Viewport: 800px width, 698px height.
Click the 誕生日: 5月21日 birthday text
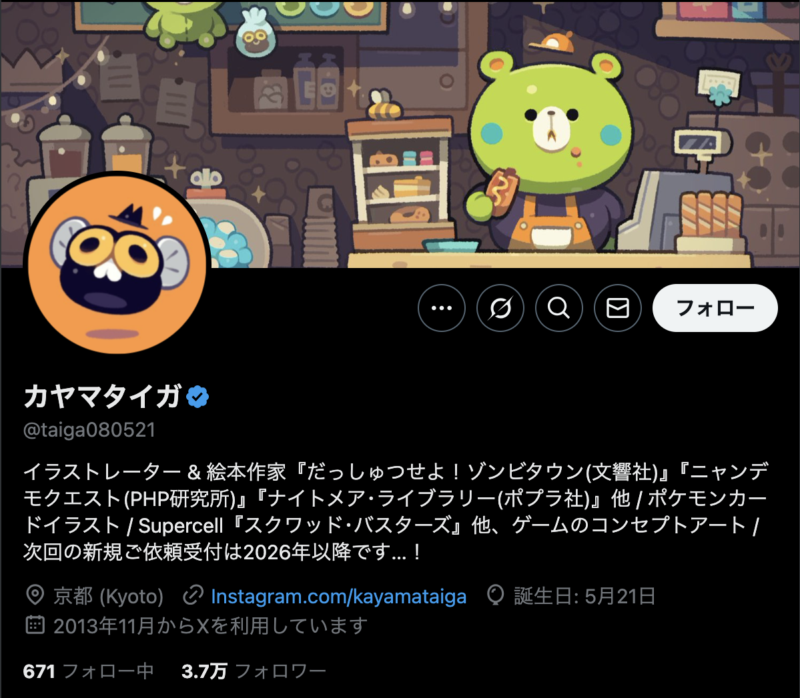584,596
